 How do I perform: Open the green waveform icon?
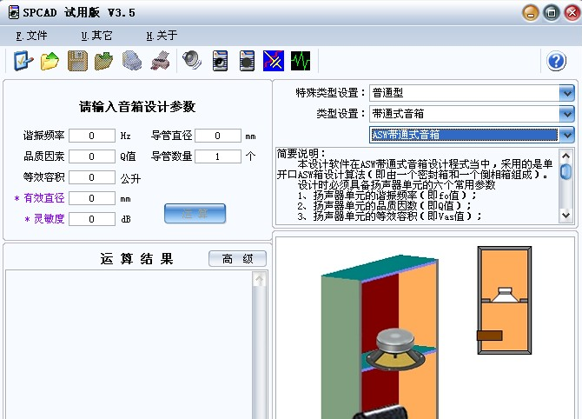coord(301,61)
